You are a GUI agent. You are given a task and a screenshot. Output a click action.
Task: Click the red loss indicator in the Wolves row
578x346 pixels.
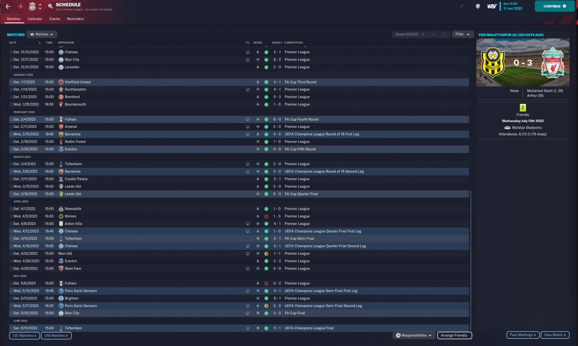[x=266, y=216]
